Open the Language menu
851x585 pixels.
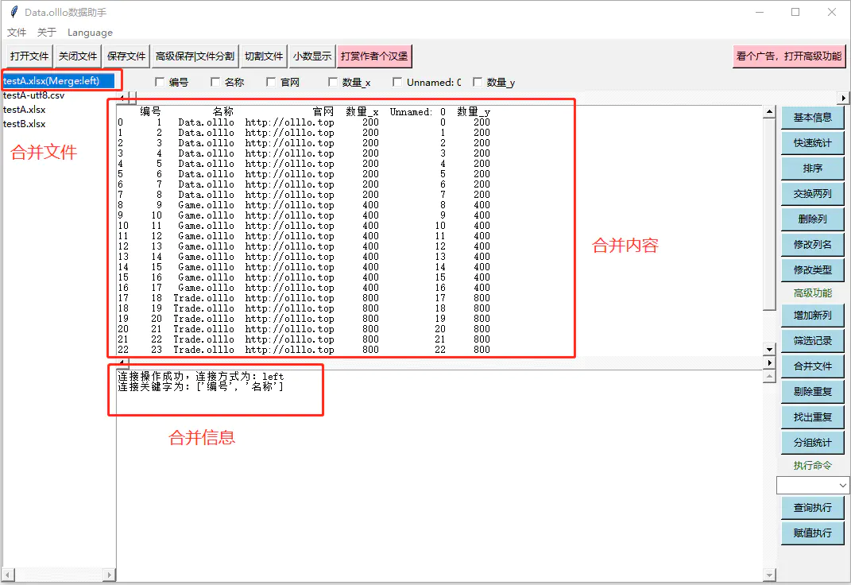pyautogui.click(x=90, y=33)
